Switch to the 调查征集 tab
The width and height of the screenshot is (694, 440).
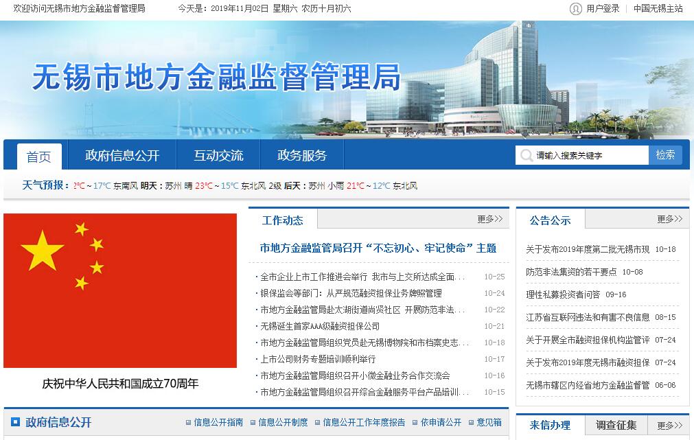coord(616,426)
